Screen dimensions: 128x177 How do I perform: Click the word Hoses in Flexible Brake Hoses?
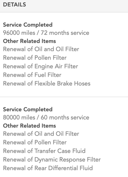(x=82, y=83)
